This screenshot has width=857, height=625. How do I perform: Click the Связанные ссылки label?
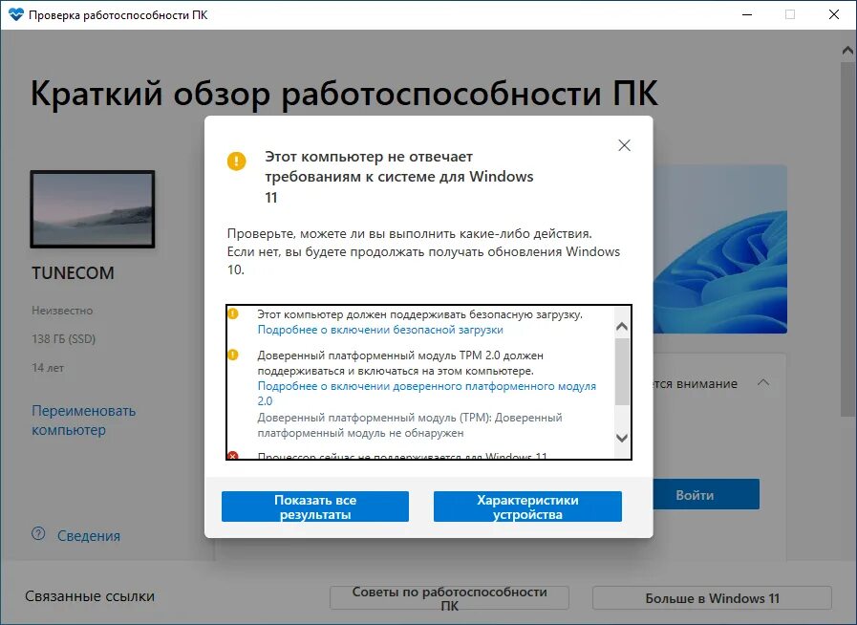click(90, 596)
